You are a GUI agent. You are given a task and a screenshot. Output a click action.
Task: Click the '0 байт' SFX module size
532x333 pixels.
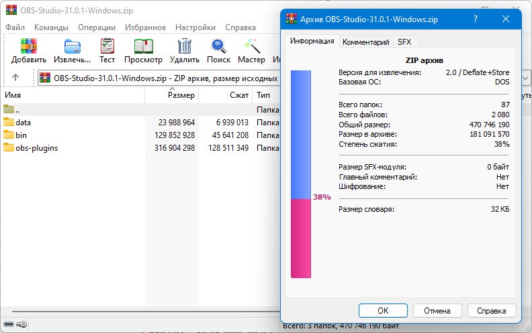[x=498, y=167]
